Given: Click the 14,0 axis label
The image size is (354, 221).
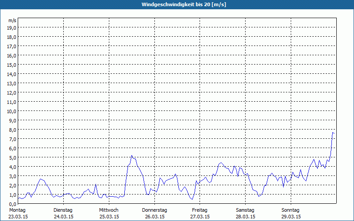Looking at the screenshot, I should point(12,74).
